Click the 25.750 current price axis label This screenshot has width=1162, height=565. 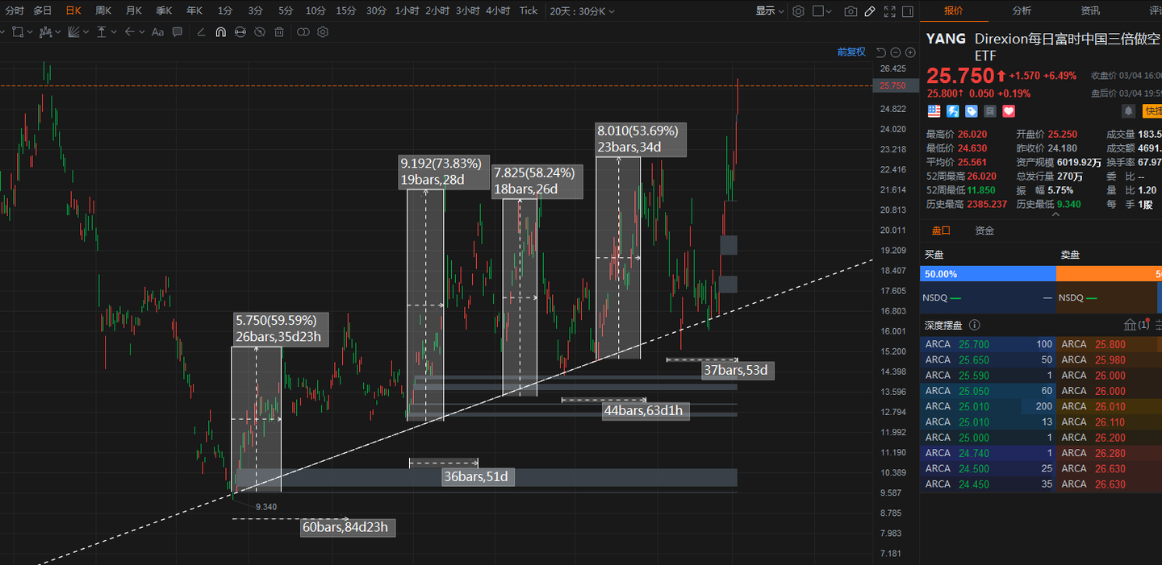click(x=896, y=85)
